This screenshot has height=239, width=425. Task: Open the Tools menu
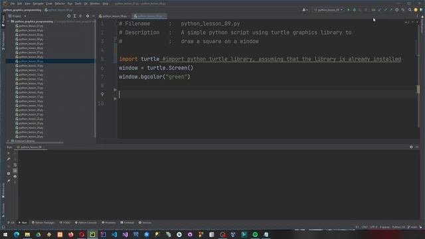78,3
